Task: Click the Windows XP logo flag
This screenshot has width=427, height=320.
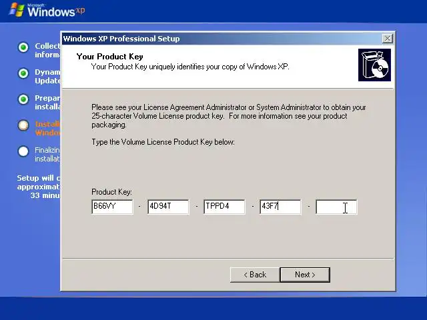Action: pyautogui.click(x=17, y=10)
